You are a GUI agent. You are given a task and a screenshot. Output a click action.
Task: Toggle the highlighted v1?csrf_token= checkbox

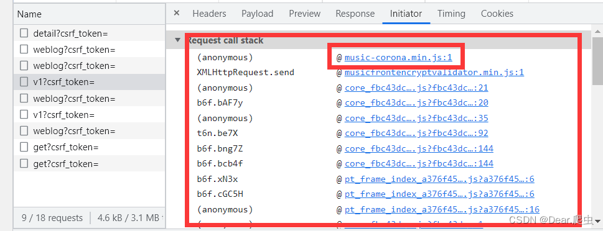pyautogui.click(x=24, y=82)
